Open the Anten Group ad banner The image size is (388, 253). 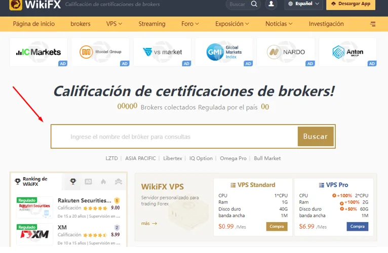pyautogui.click(x=347, y=52)
